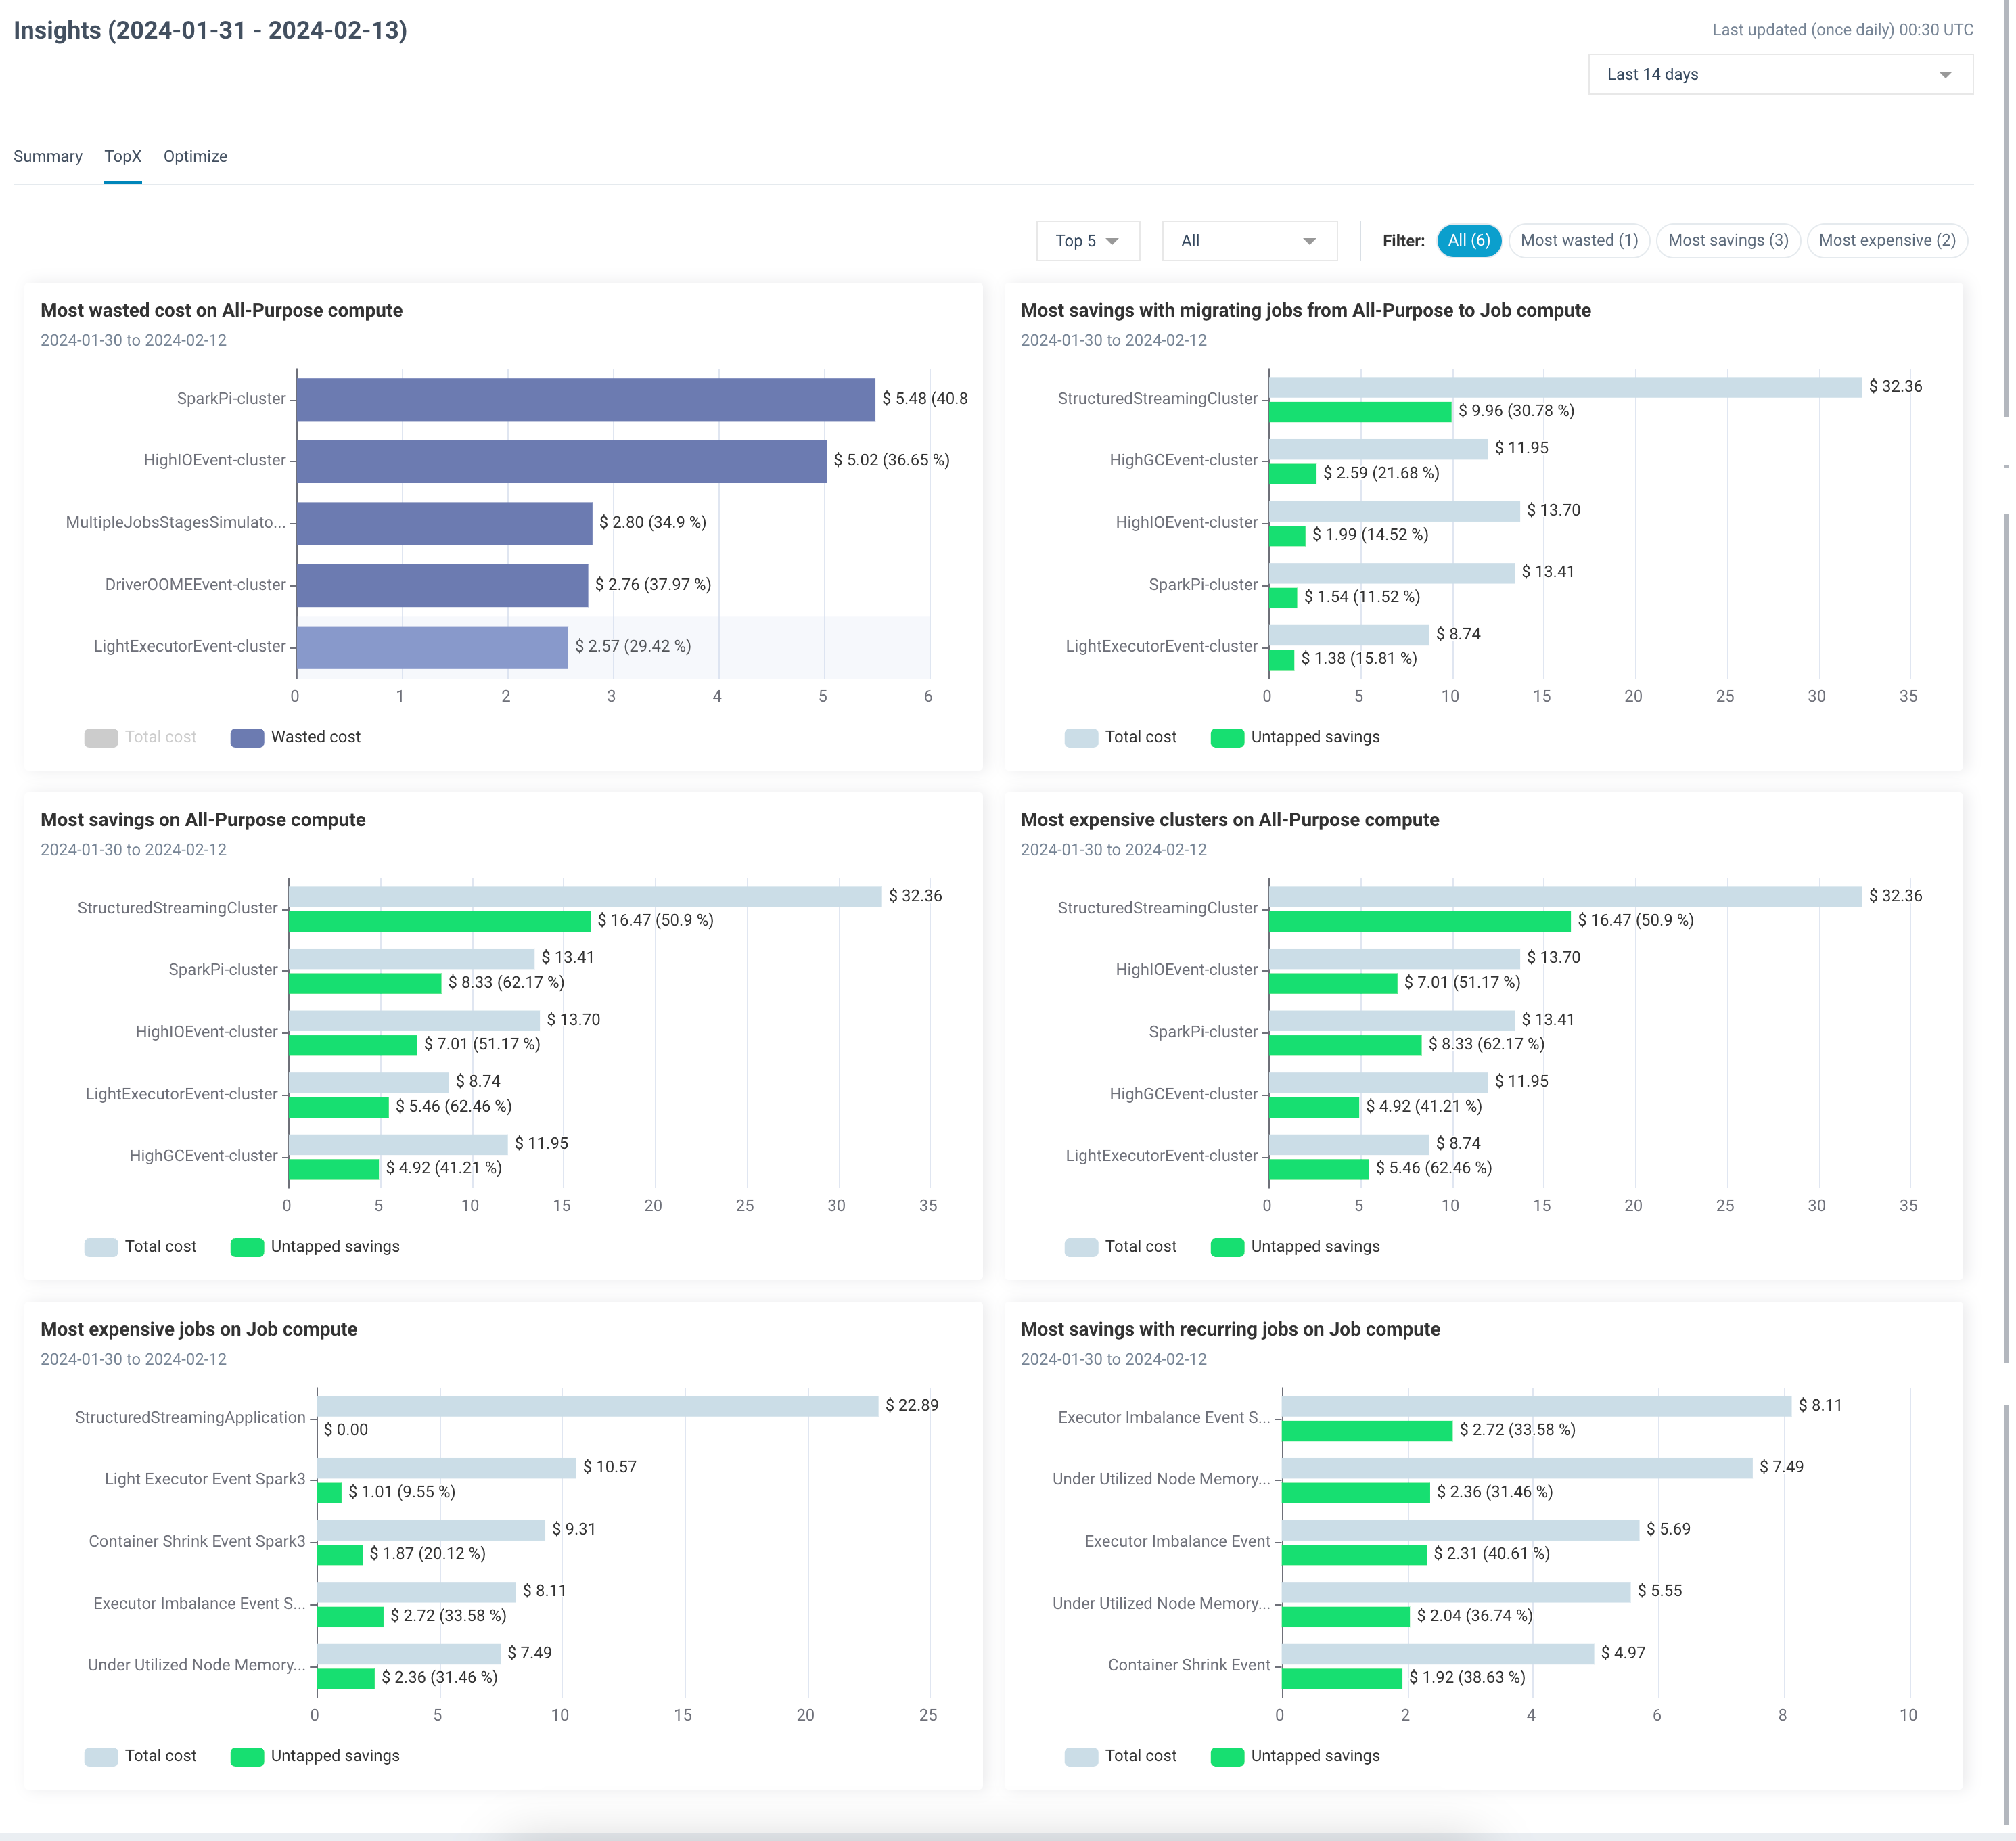Screen dimensions: 2016x1841
Task: Click the $1.01 (9.55 %) savings bar
Action: [x=329, y=1492]
